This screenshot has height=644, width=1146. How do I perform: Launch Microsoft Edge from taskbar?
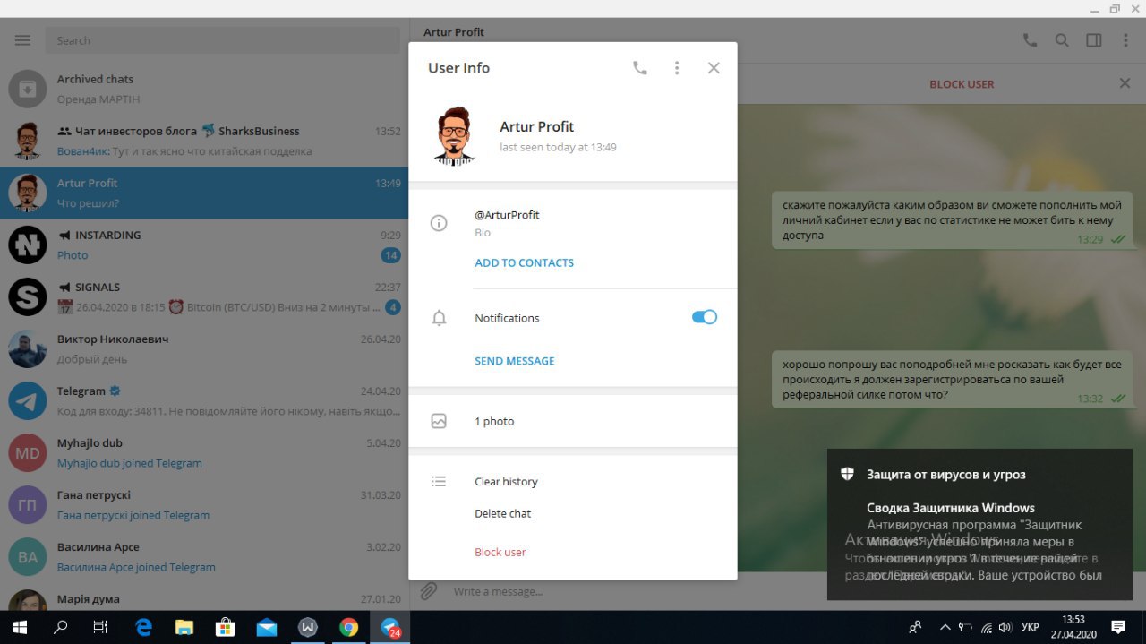pyautogui.click(x=143, y=627)
